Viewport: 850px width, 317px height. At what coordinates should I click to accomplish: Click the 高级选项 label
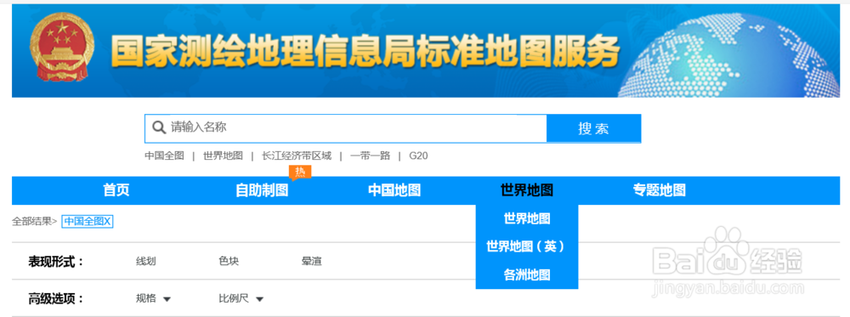[56, 298]
